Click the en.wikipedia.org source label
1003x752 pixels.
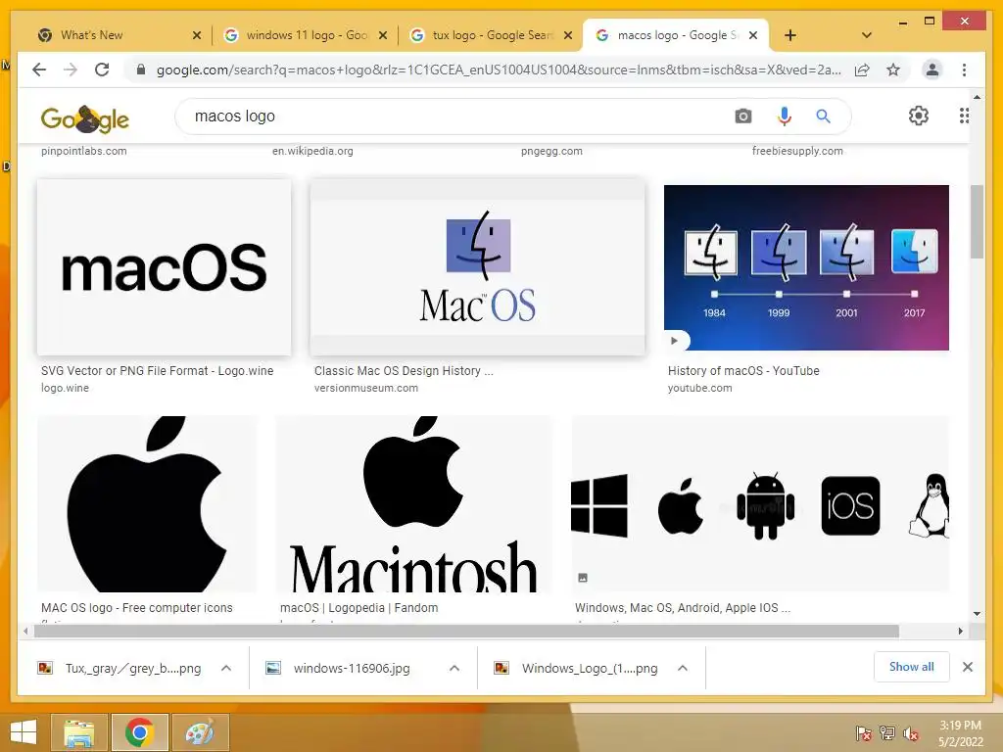[312, 151]
